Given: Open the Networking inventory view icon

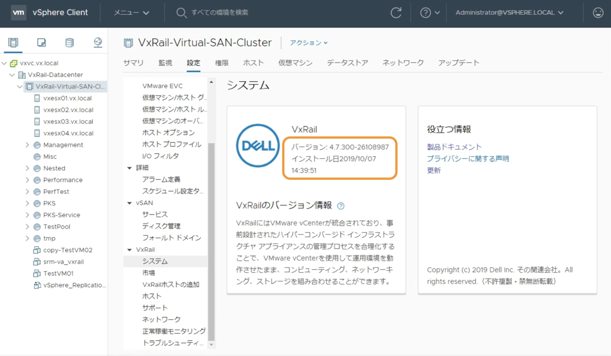Looking at the screenshot, I should coord(98,43).
